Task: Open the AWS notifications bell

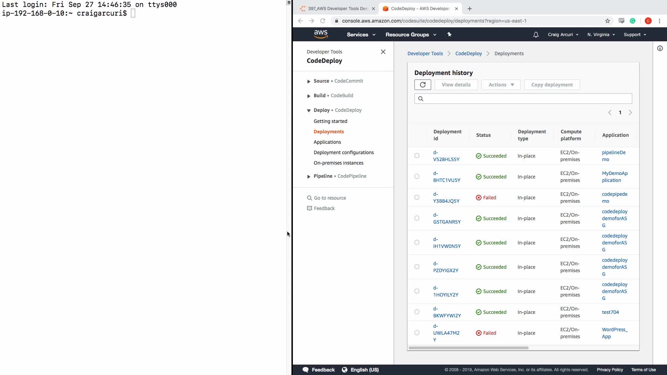Action: point(536,35)
